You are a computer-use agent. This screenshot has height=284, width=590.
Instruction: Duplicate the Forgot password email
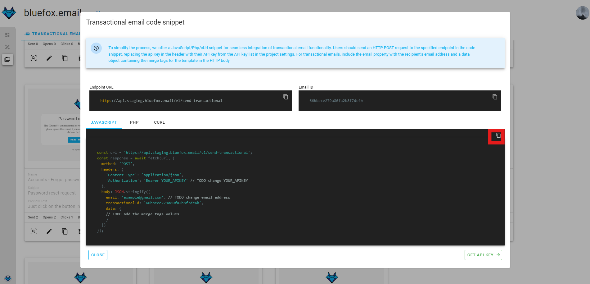(x=65, y=231)
